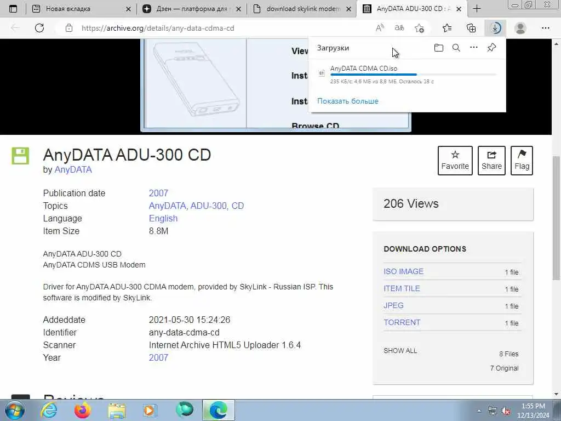Open the Windows Start button

tap(15, 410)
